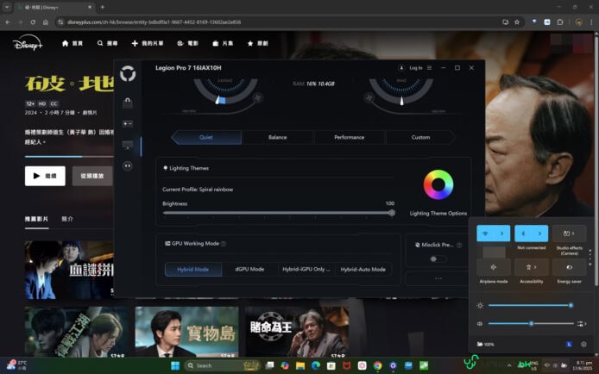The image size is (599, 374).
Task: Select dGPU Mode option
Action: pyautogui.click(x=249, y=270)
